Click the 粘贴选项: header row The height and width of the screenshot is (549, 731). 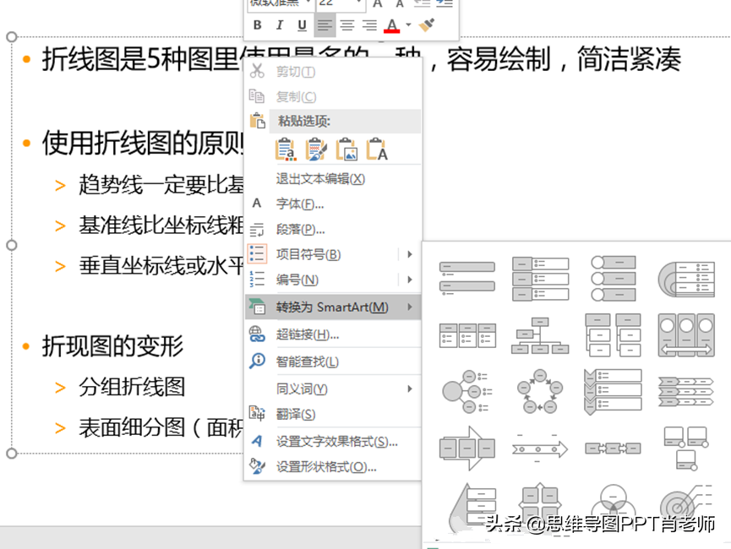tap(345, 121)
